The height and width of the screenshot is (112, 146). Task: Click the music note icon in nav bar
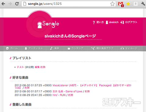tap(51, 48)
